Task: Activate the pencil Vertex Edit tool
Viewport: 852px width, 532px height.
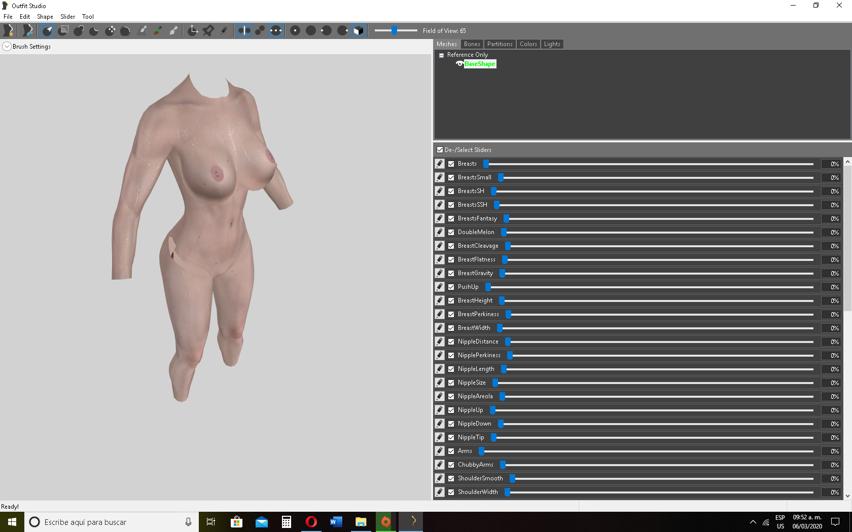Action: 224,30
